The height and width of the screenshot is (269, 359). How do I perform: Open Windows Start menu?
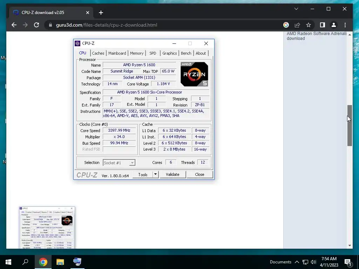pos(8,262)
